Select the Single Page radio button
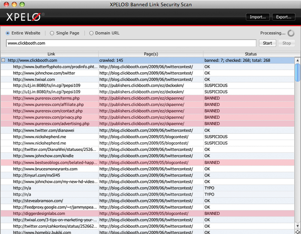This screenshot has height=234, width=301. pos(52,33)
